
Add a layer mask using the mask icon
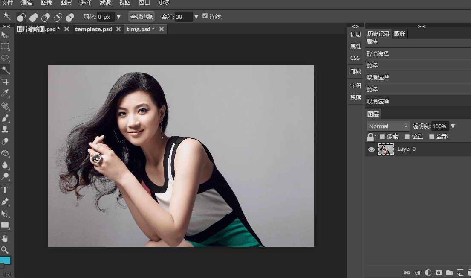(439, 272)
